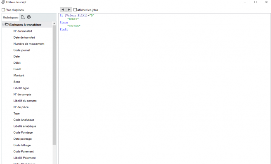Select the N° de pièce rubrique
This screenshot has width=271, height=164.
21,107
